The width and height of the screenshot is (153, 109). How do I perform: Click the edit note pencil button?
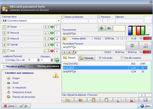(145, 100)
